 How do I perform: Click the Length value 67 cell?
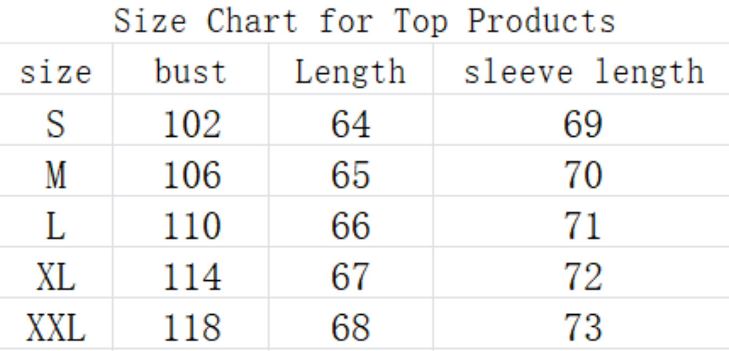[x=351, y=276]
